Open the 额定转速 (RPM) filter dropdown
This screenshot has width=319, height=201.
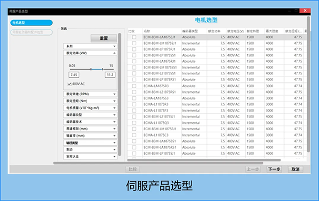pos(90,94)
